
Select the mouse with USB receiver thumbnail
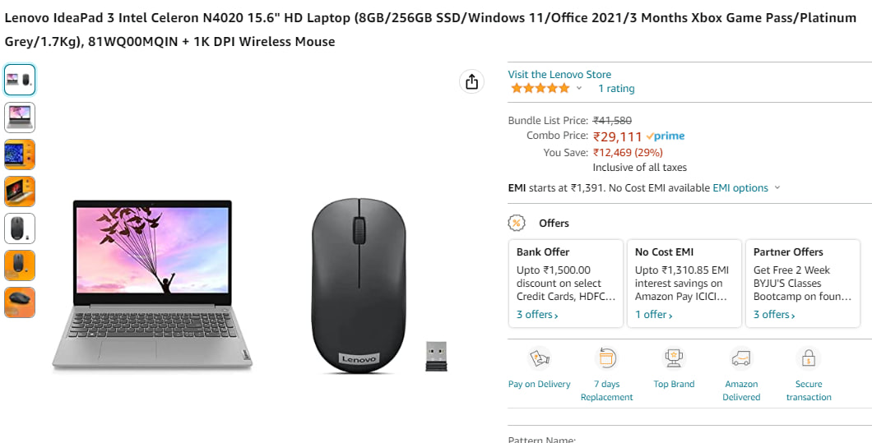click(20, 228)
